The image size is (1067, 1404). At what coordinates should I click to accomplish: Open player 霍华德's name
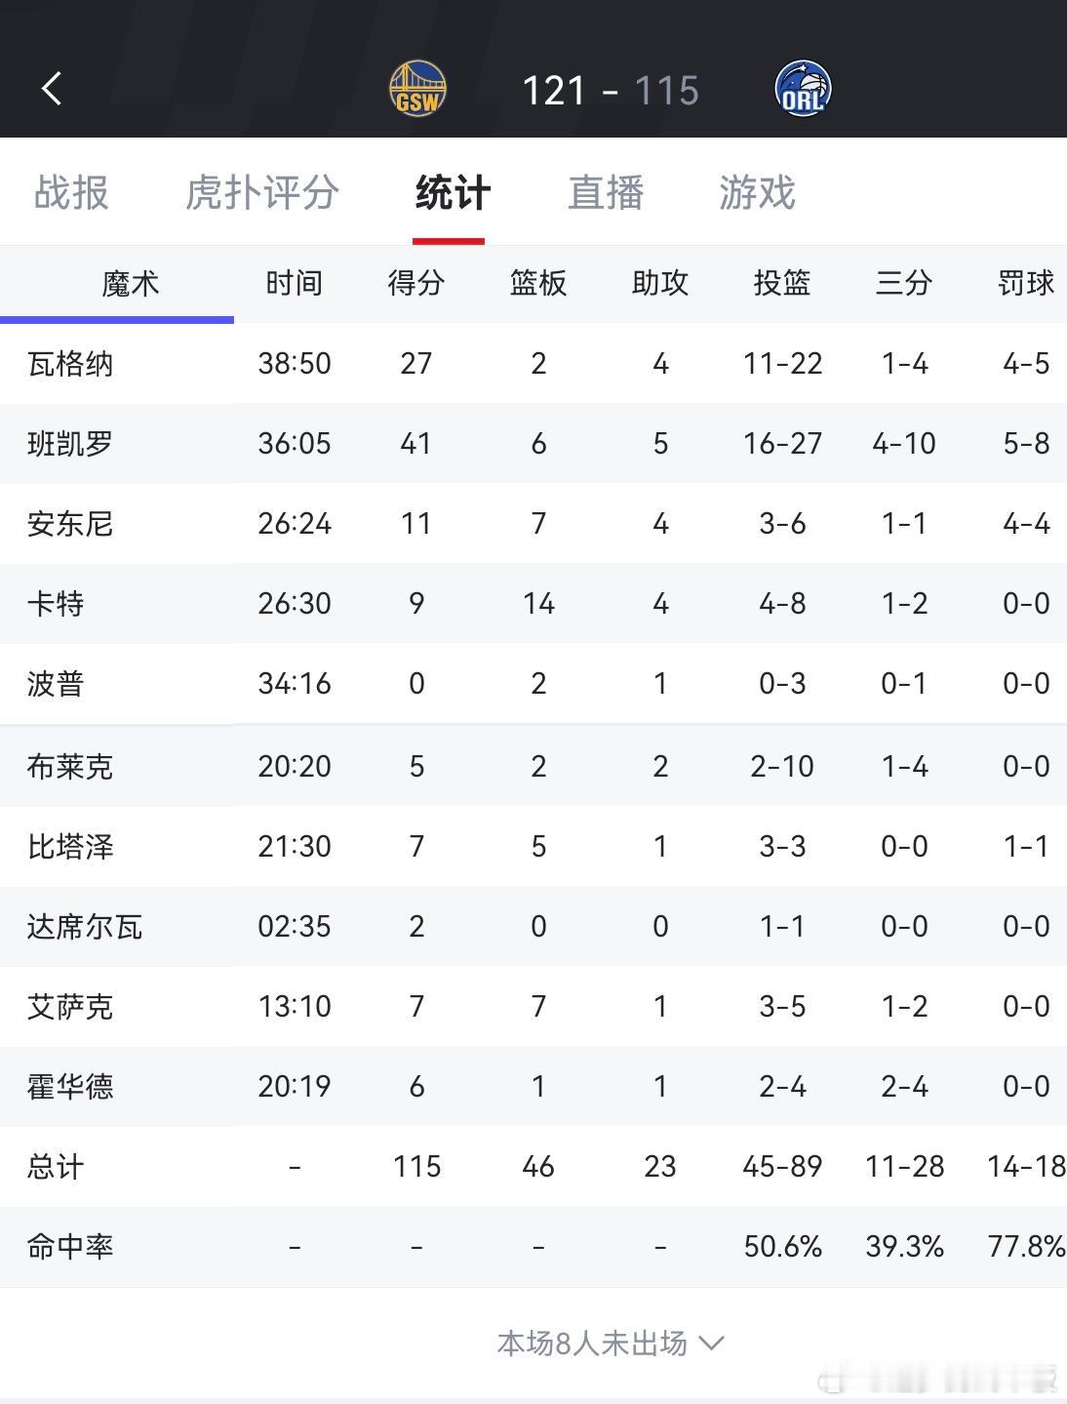click(x=70, y=1086)
